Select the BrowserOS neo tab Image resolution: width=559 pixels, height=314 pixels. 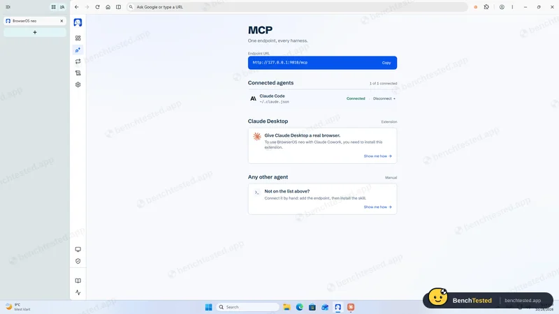[34, 21]
